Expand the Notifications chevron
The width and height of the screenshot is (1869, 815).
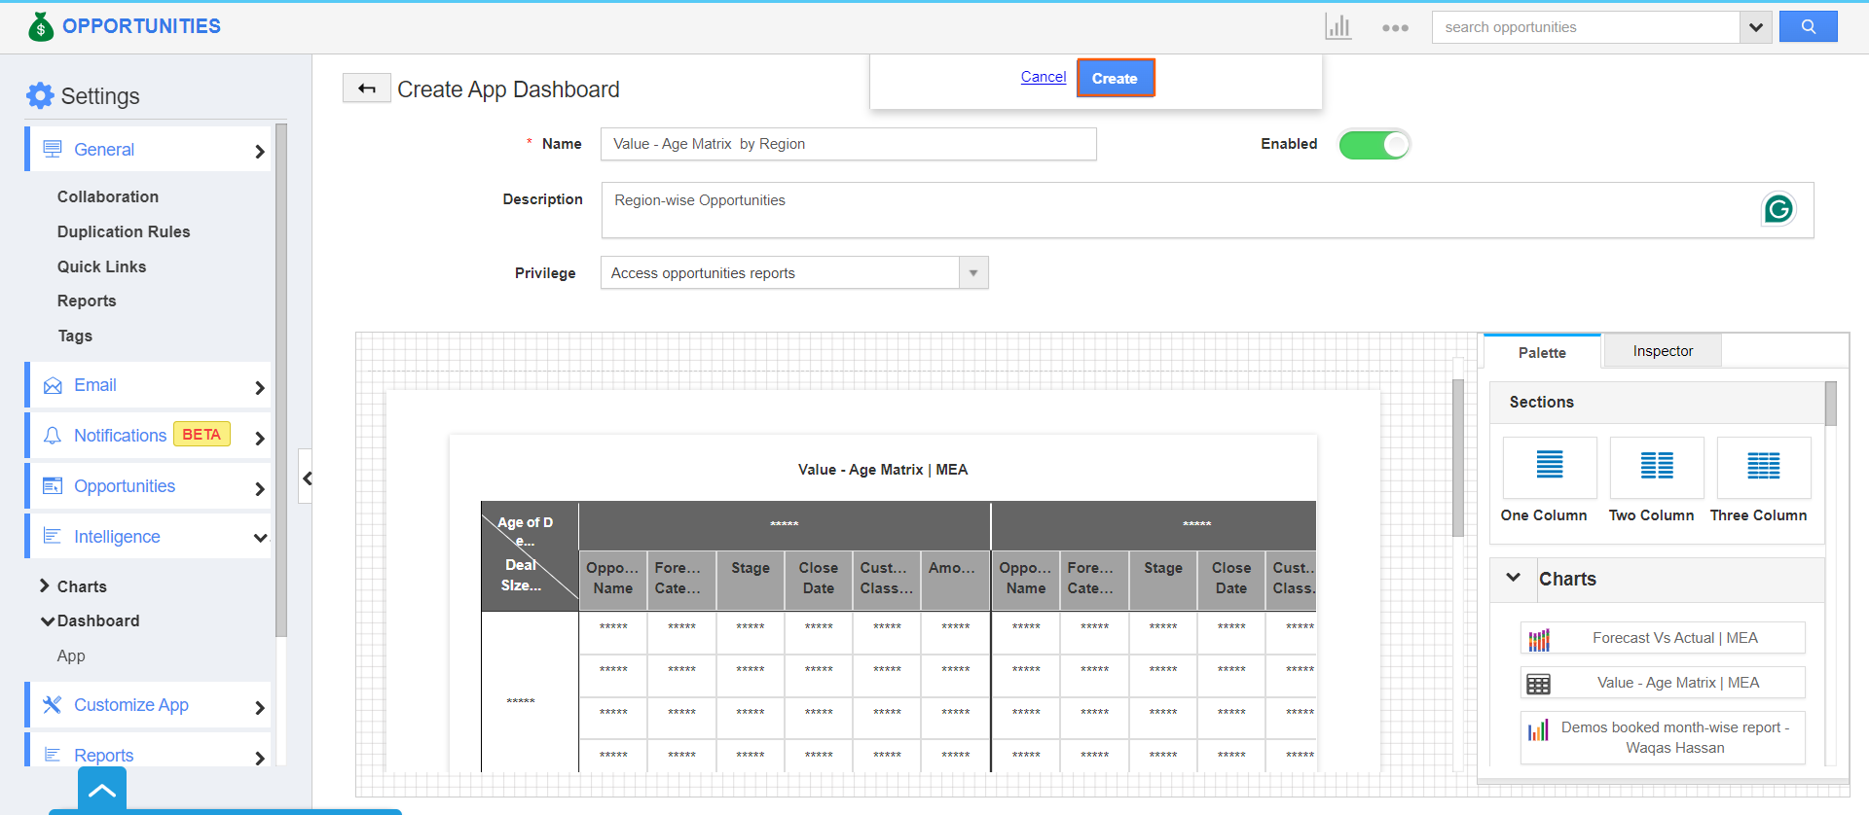(x=259, y=438)
